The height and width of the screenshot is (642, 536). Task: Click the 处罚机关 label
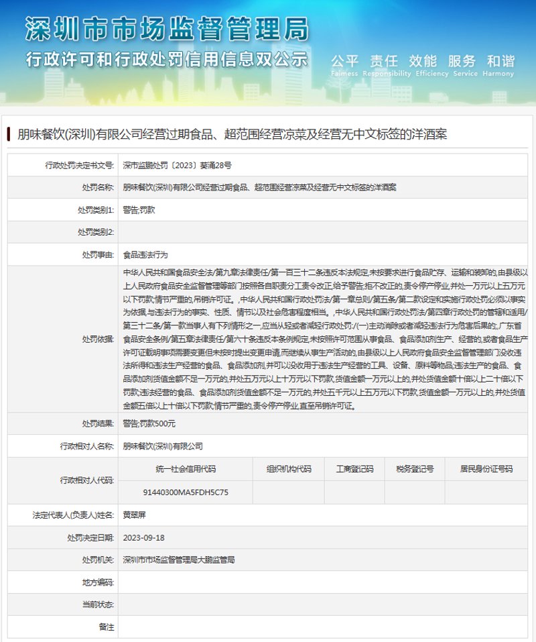pos(98,559)
